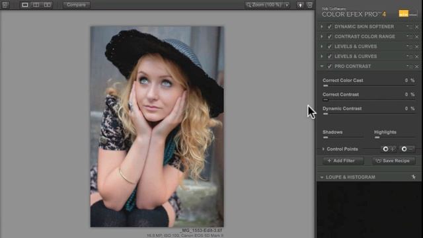The image size is (423, 238).
Task: Delete the Dynamic Skin Softener filter
Action: point(417,27)
